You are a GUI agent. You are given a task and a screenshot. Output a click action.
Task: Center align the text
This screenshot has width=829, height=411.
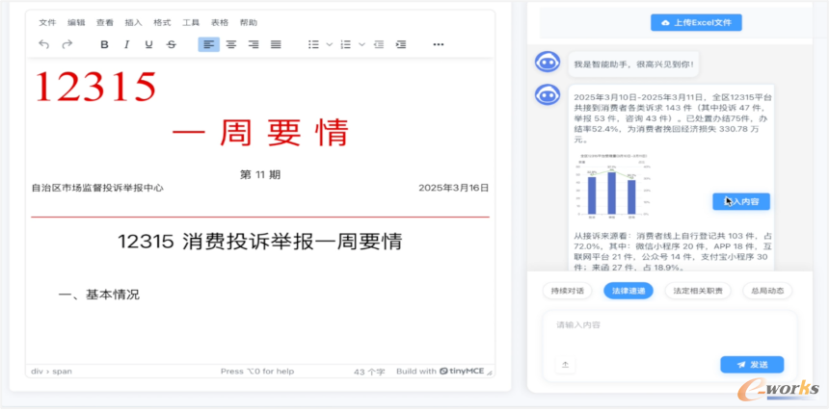tap(231, 44)
